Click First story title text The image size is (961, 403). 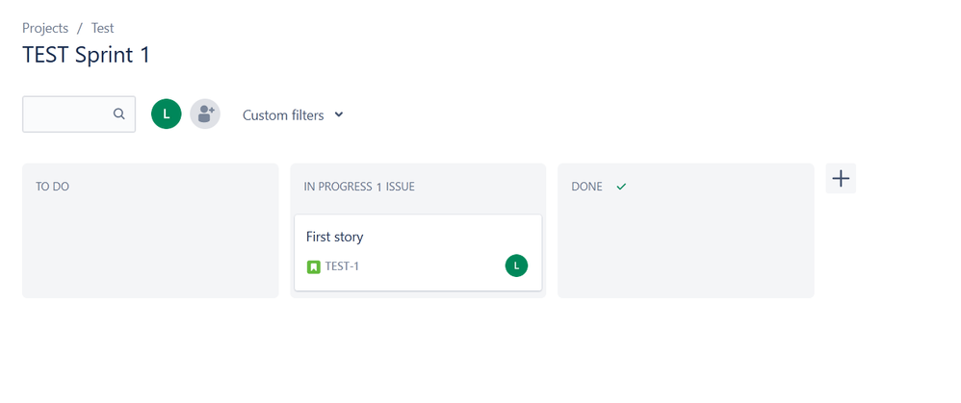point(335,237)
